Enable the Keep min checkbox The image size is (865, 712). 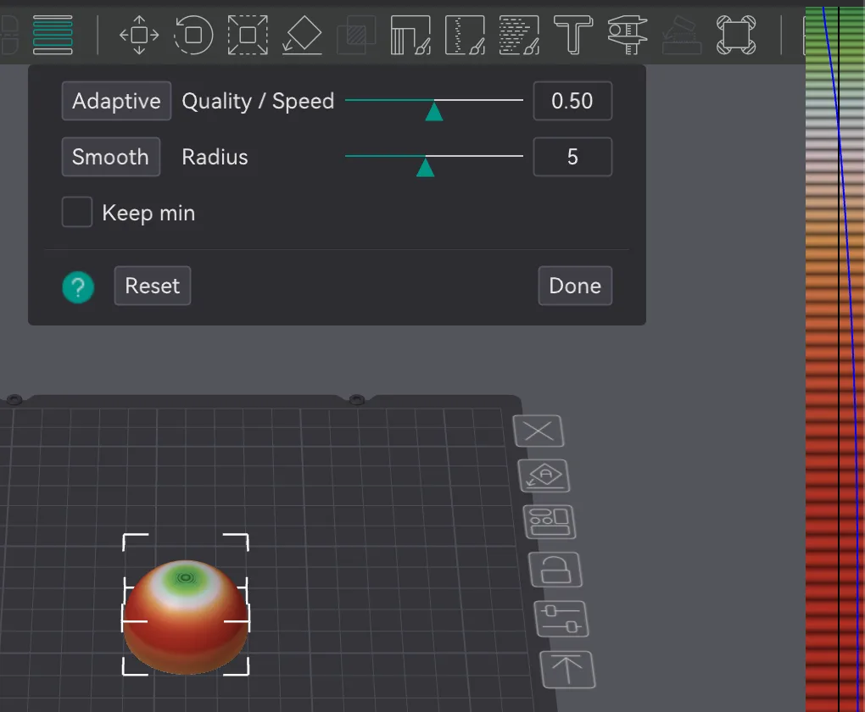(x=77, y=212)
